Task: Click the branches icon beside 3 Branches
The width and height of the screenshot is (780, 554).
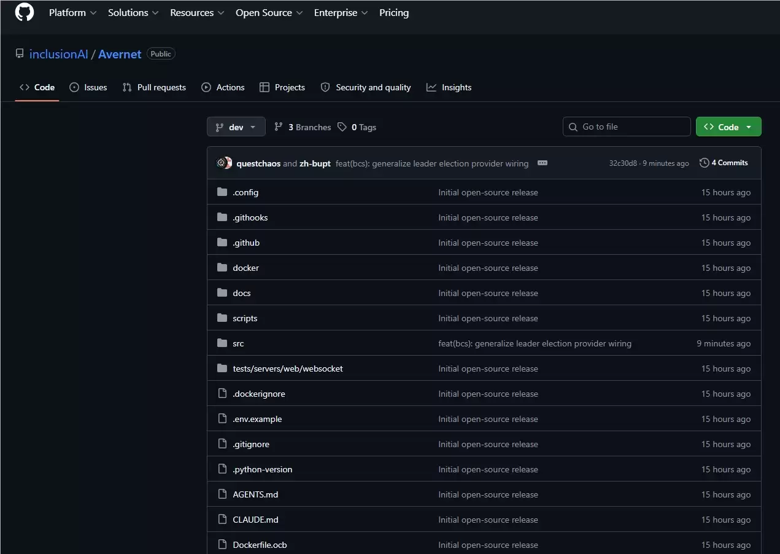Action: pyautogui.click(x=279, y=127)
